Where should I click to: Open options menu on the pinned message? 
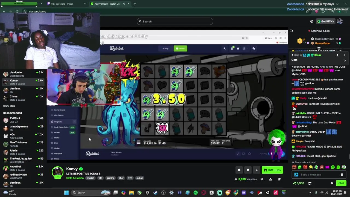345,55
